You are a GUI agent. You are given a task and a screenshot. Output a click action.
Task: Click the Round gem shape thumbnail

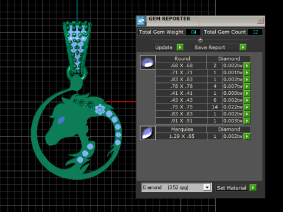[x=147, y=62]
